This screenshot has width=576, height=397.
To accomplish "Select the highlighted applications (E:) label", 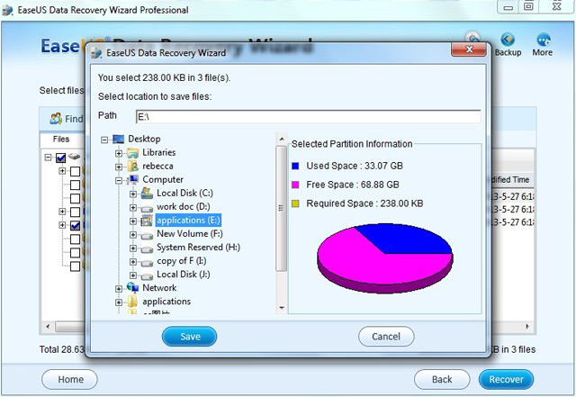I will [188, 221].
